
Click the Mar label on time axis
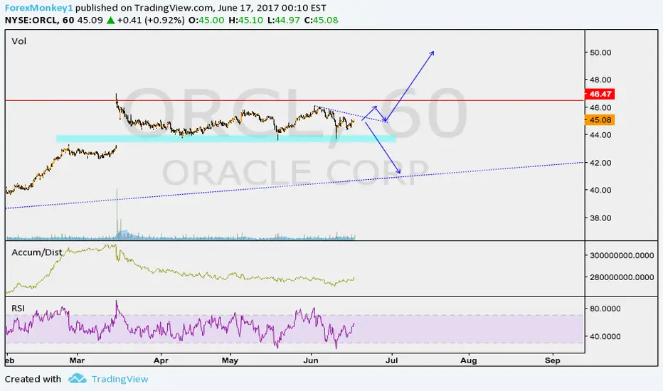point(77,360)
